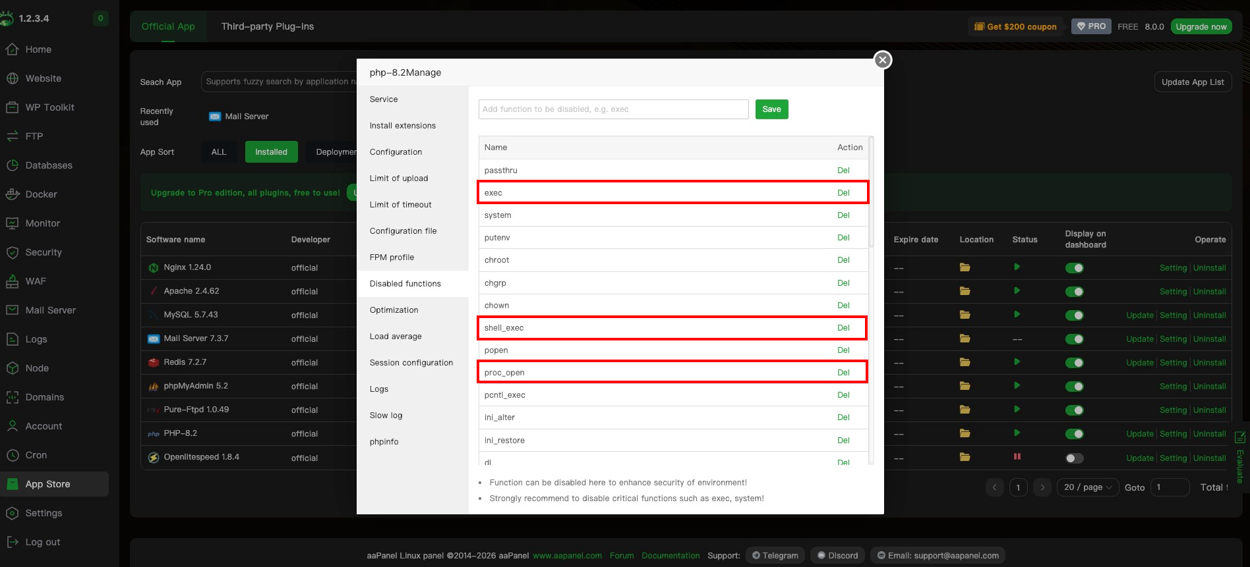Image resolution: width=1250 pixels, height=567 pixels.
Task: Go to next page arrow
Action: click(x=1042, y=487)
